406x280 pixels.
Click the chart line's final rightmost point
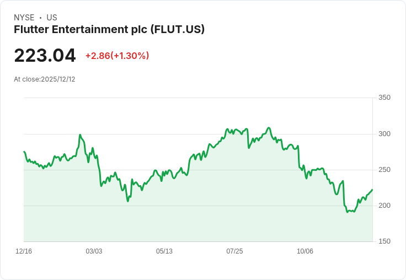[372, 190]
